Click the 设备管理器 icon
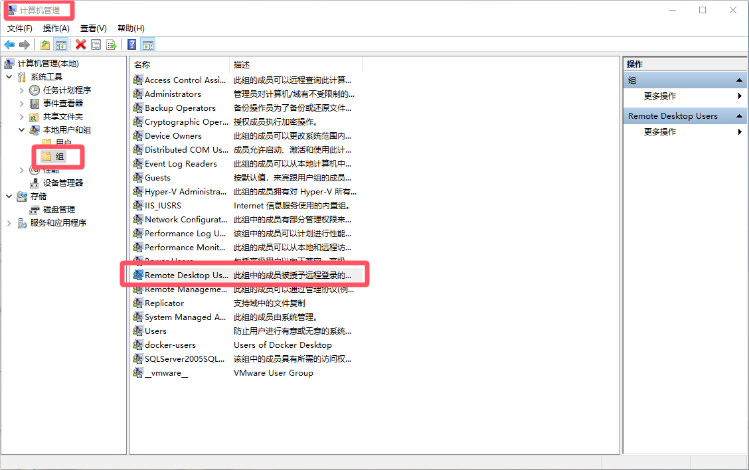The image size is (749, 470). [x=35, y=183]
